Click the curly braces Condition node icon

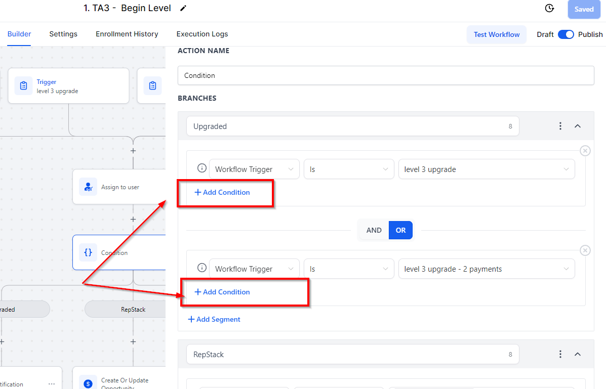tap(88, 252)
